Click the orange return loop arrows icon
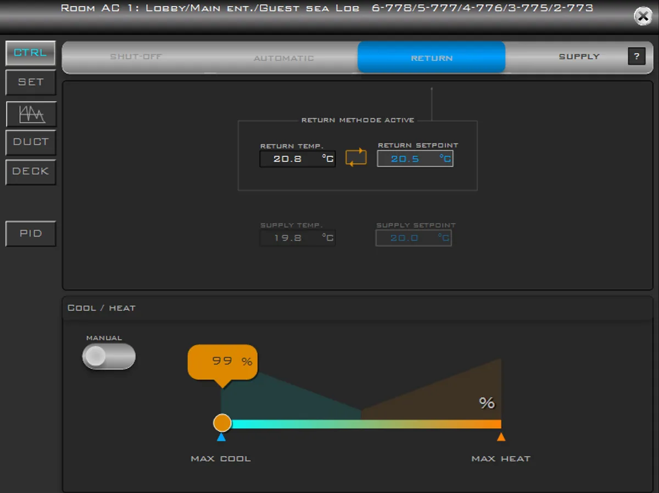 pyautogui.click(x=356, y=157)
